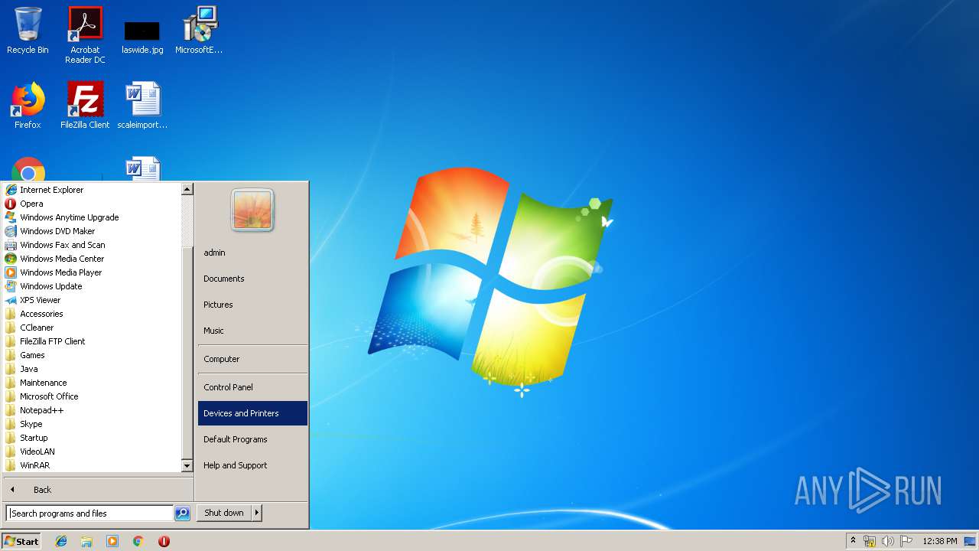Screen dimensions: 979x551
Task: Open Windows Update entry
Action: (x=92, y=286)
